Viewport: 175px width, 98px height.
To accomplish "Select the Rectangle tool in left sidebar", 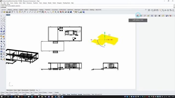I will (4, 24).
